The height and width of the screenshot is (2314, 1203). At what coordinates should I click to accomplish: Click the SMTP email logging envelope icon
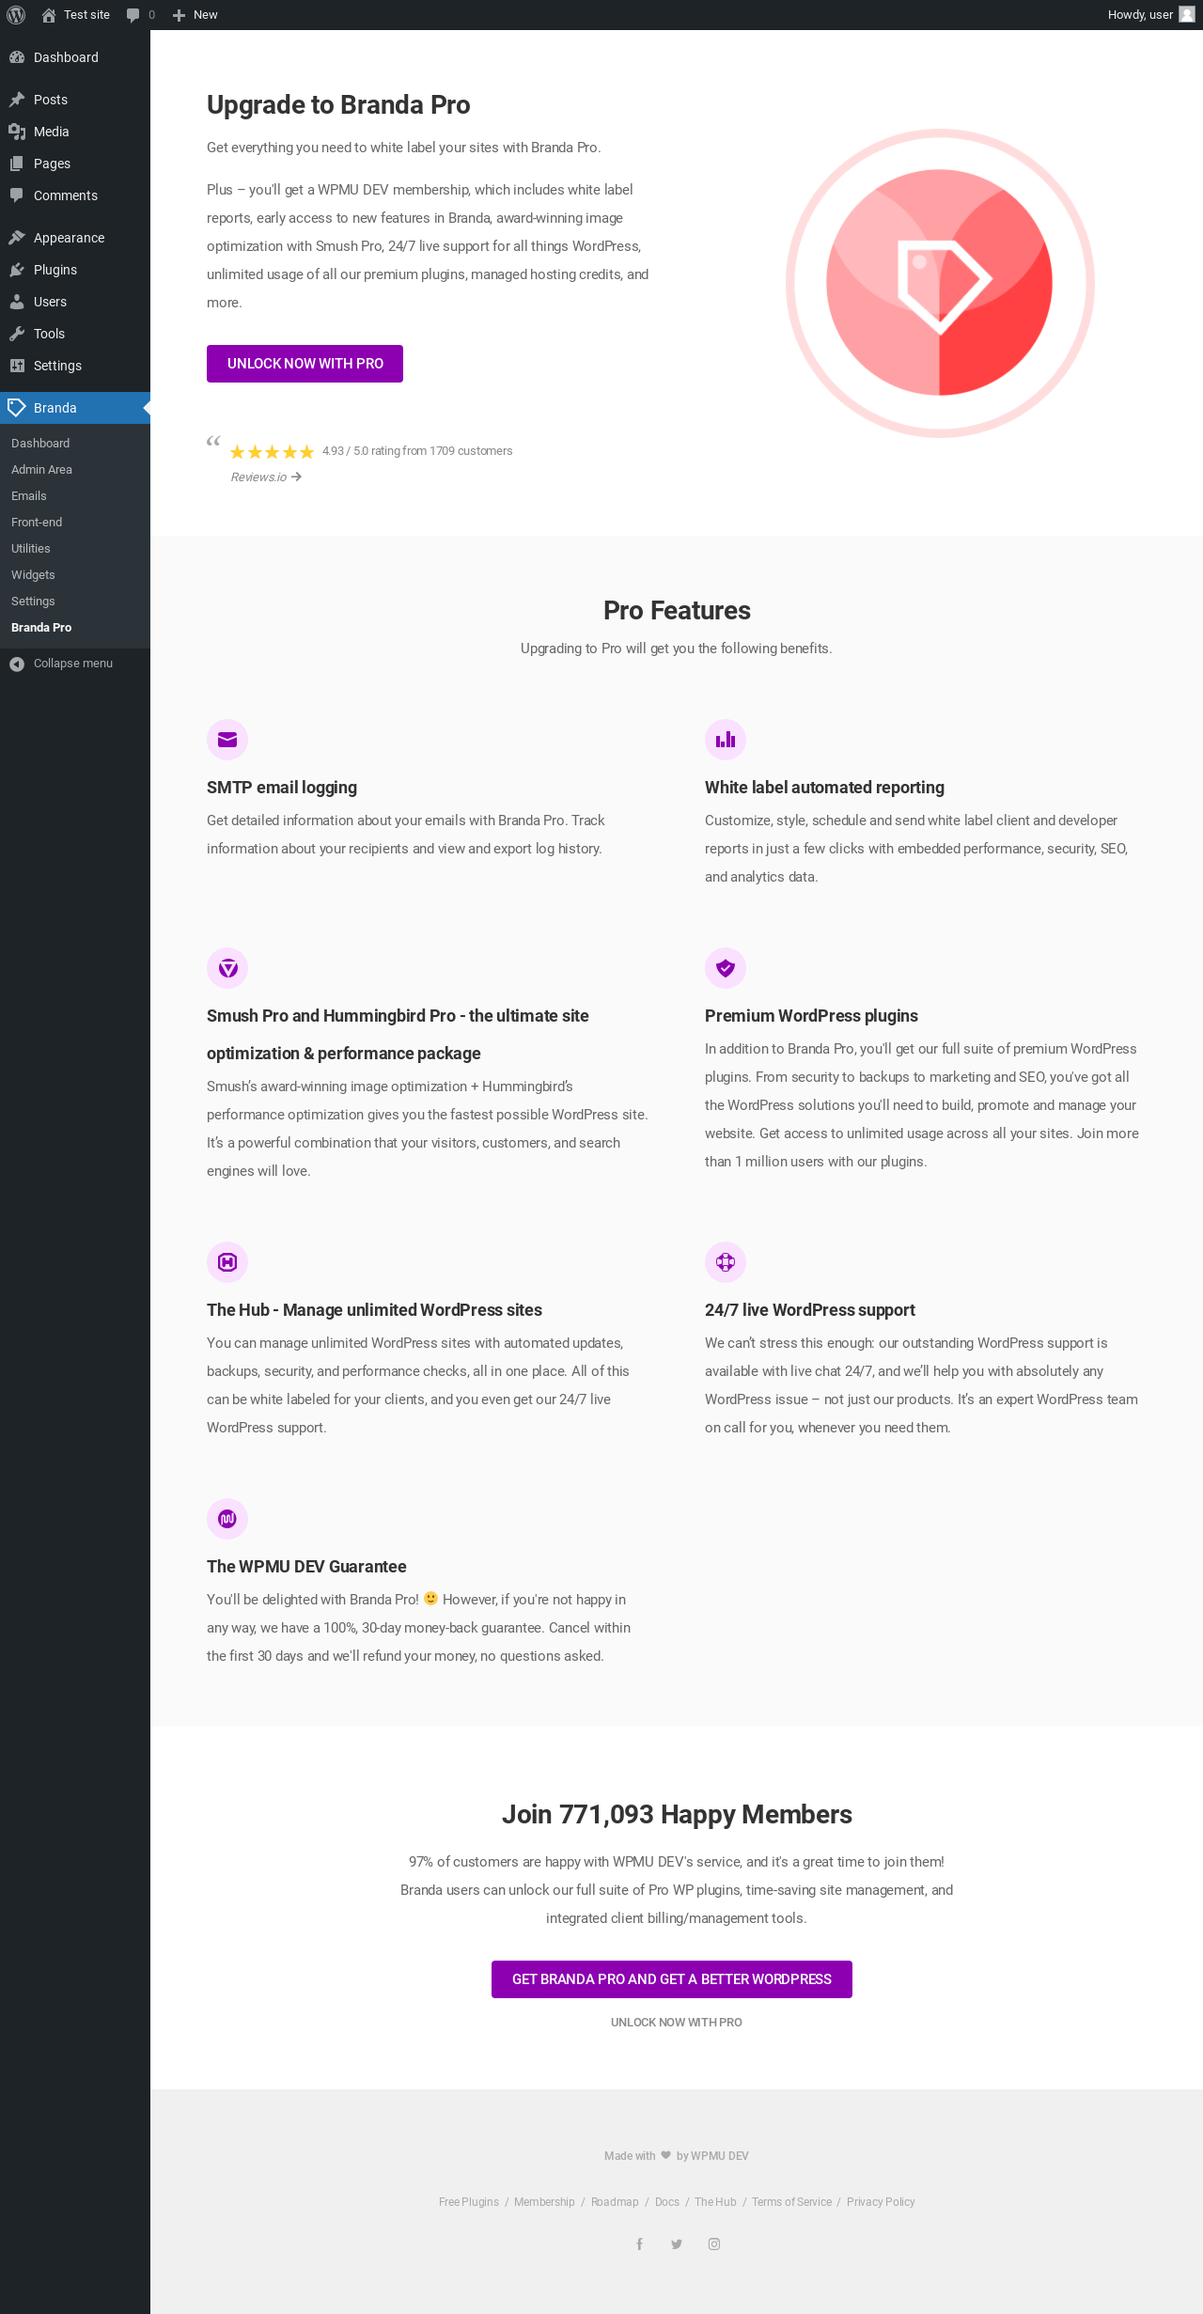pos(227,740)
